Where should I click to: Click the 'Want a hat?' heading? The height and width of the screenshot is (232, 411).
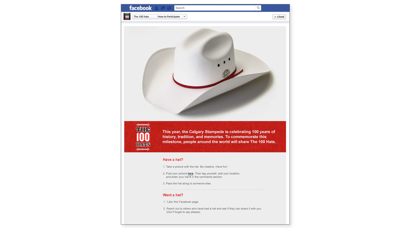[x=173, y=195]
